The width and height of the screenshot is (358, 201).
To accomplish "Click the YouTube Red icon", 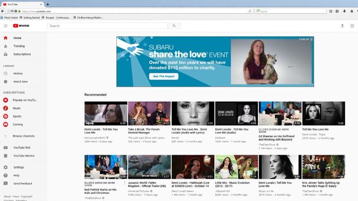I will [6, 147].
